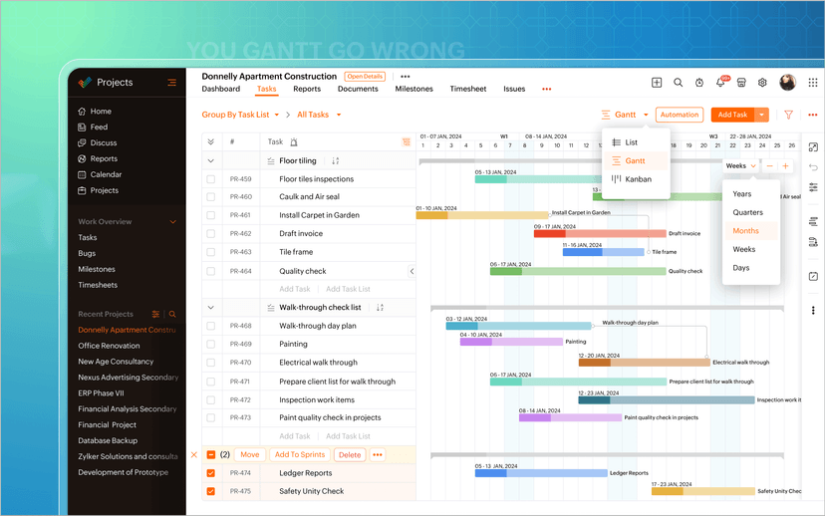Viewport: 825px width, 516px height.
Task: Open the Weeks timescale dropdown
Action: (741, 166)
